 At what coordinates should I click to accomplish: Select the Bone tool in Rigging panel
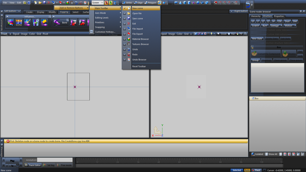[61, 22]
